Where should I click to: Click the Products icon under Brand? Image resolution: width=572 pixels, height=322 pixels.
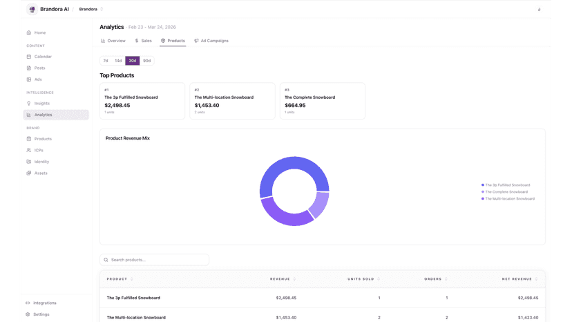(29, 139)
